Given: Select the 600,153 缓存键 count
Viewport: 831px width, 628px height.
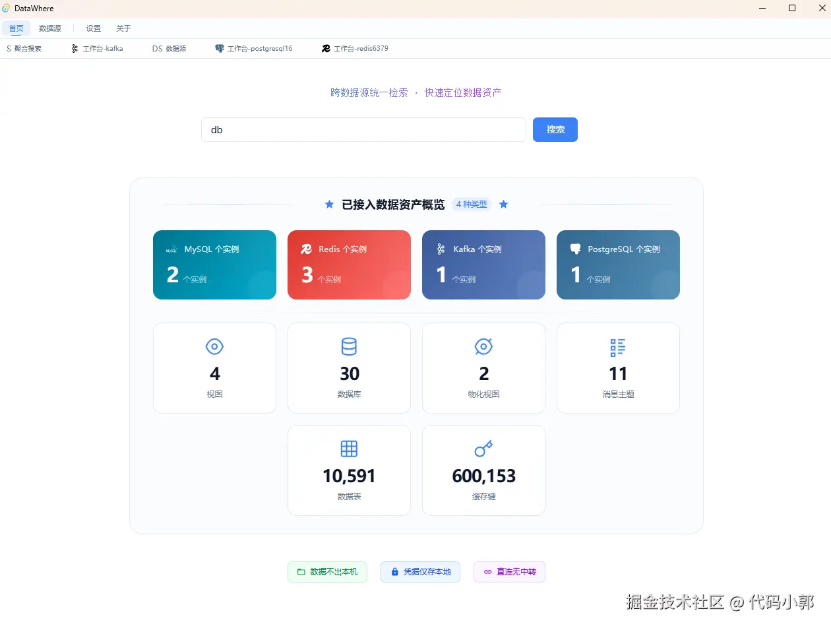Looking at the screenshot, I should click(483, 476).
